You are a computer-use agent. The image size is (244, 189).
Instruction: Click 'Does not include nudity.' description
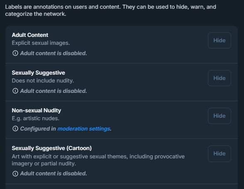click(x=43, y=81)
